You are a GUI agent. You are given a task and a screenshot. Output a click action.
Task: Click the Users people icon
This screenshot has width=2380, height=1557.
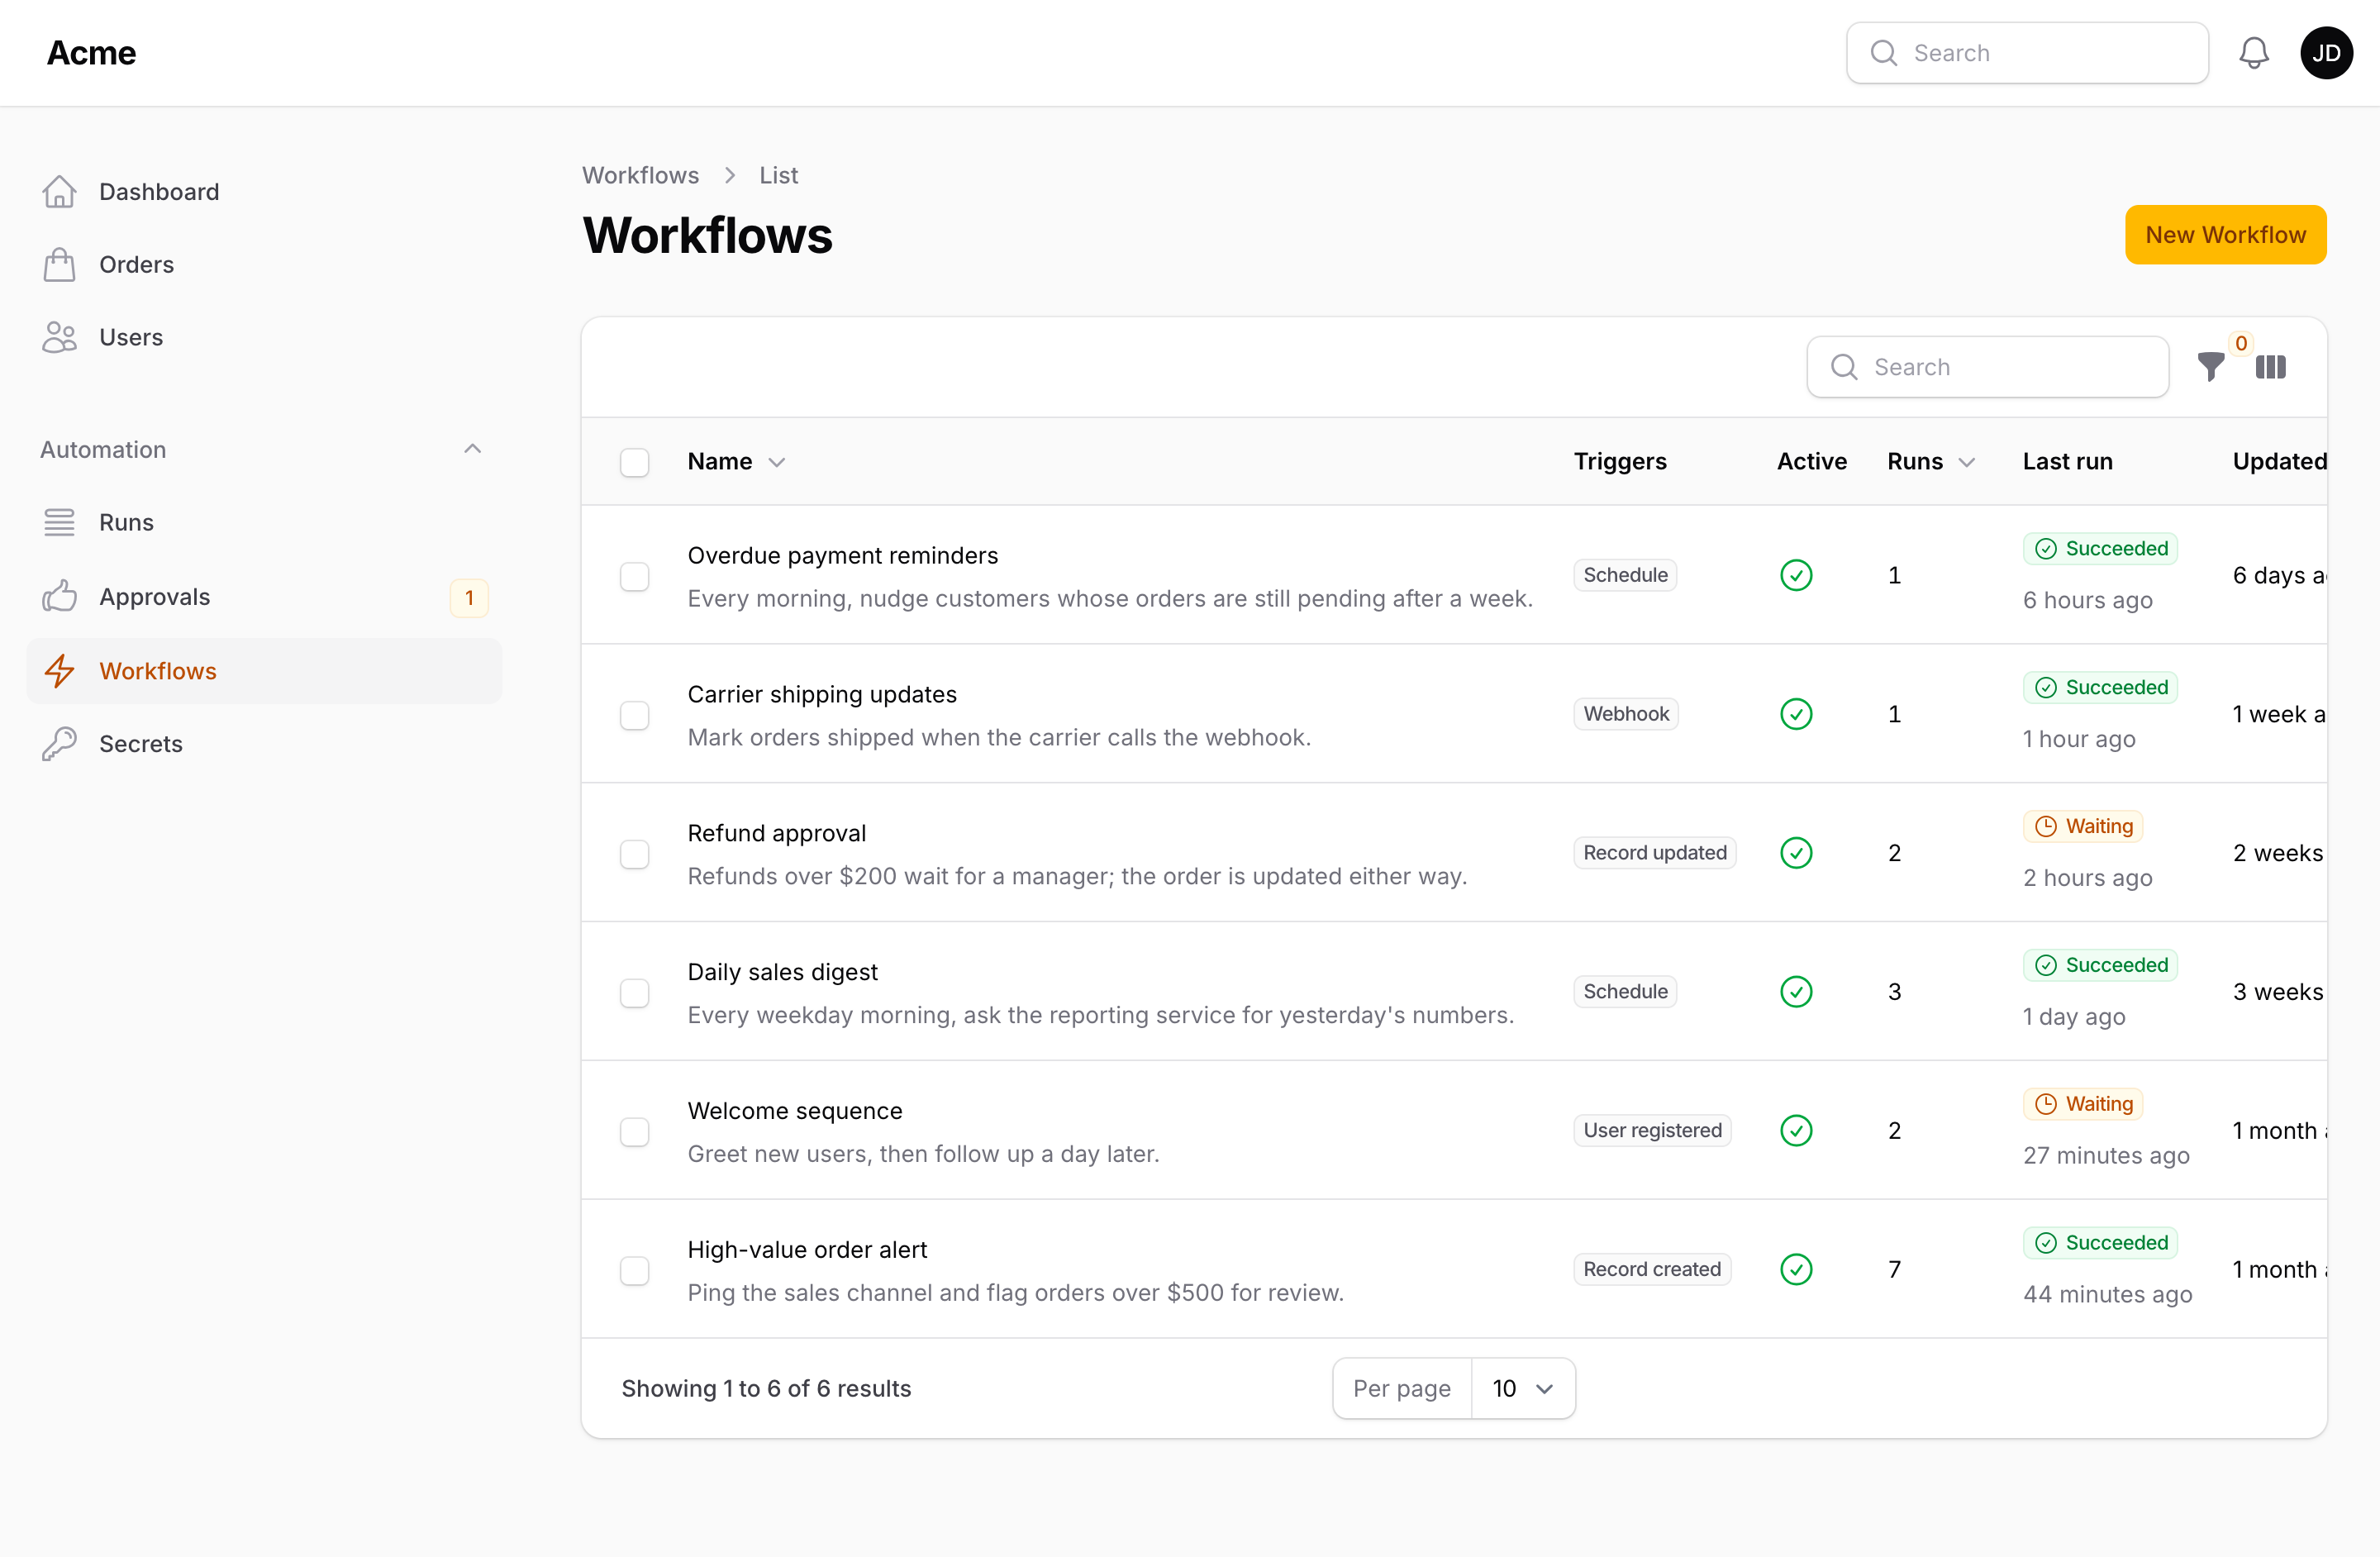59,337
